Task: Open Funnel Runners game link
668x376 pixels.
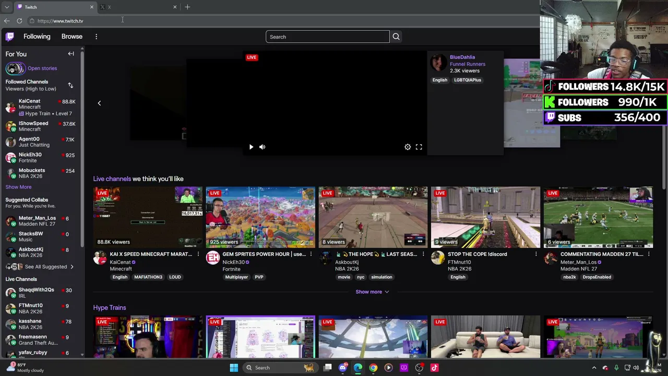Action: (x=468, y=64)
